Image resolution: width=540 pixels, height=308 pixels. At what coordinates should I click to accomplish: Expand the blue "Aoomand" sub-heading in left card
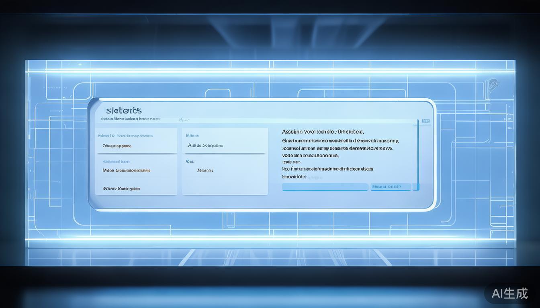point(116,162)
